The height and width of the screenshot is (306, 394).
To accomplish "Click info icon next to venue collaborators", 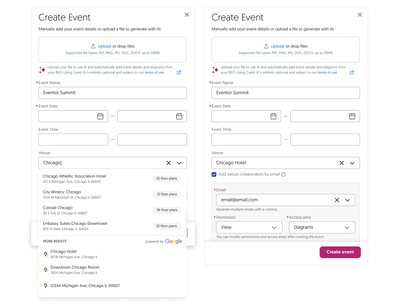I will point(284,174).
